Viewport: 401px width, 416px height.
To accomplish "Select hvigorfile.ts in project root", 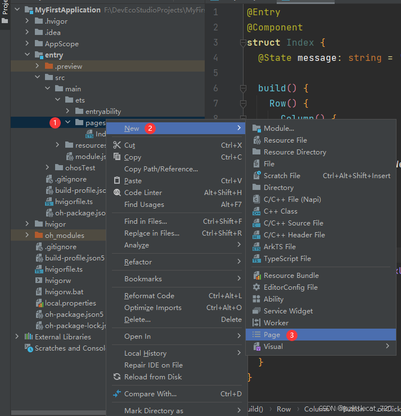I will click(x=64, y=269).
